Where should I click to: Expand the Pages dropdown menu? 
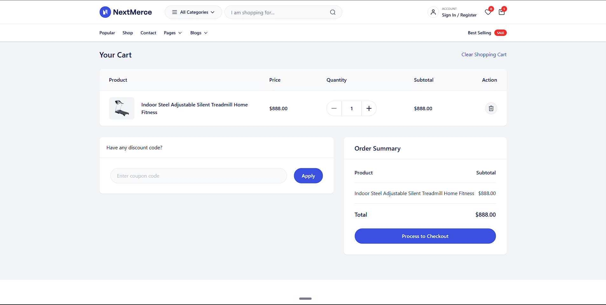[173, 33]
